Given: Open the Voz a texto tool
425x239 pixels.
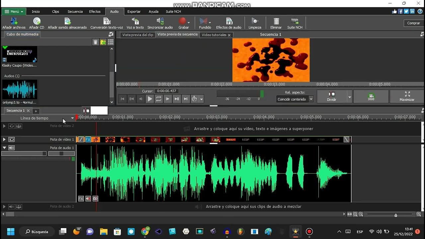Looking at the screenshot, I should [135, 23].
